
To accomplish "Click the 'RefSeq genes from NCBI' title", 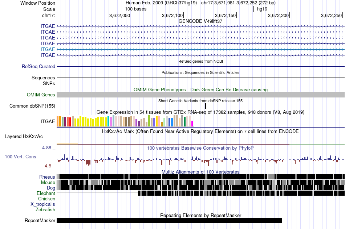I will pyautogui.click(x=200, y=61).
